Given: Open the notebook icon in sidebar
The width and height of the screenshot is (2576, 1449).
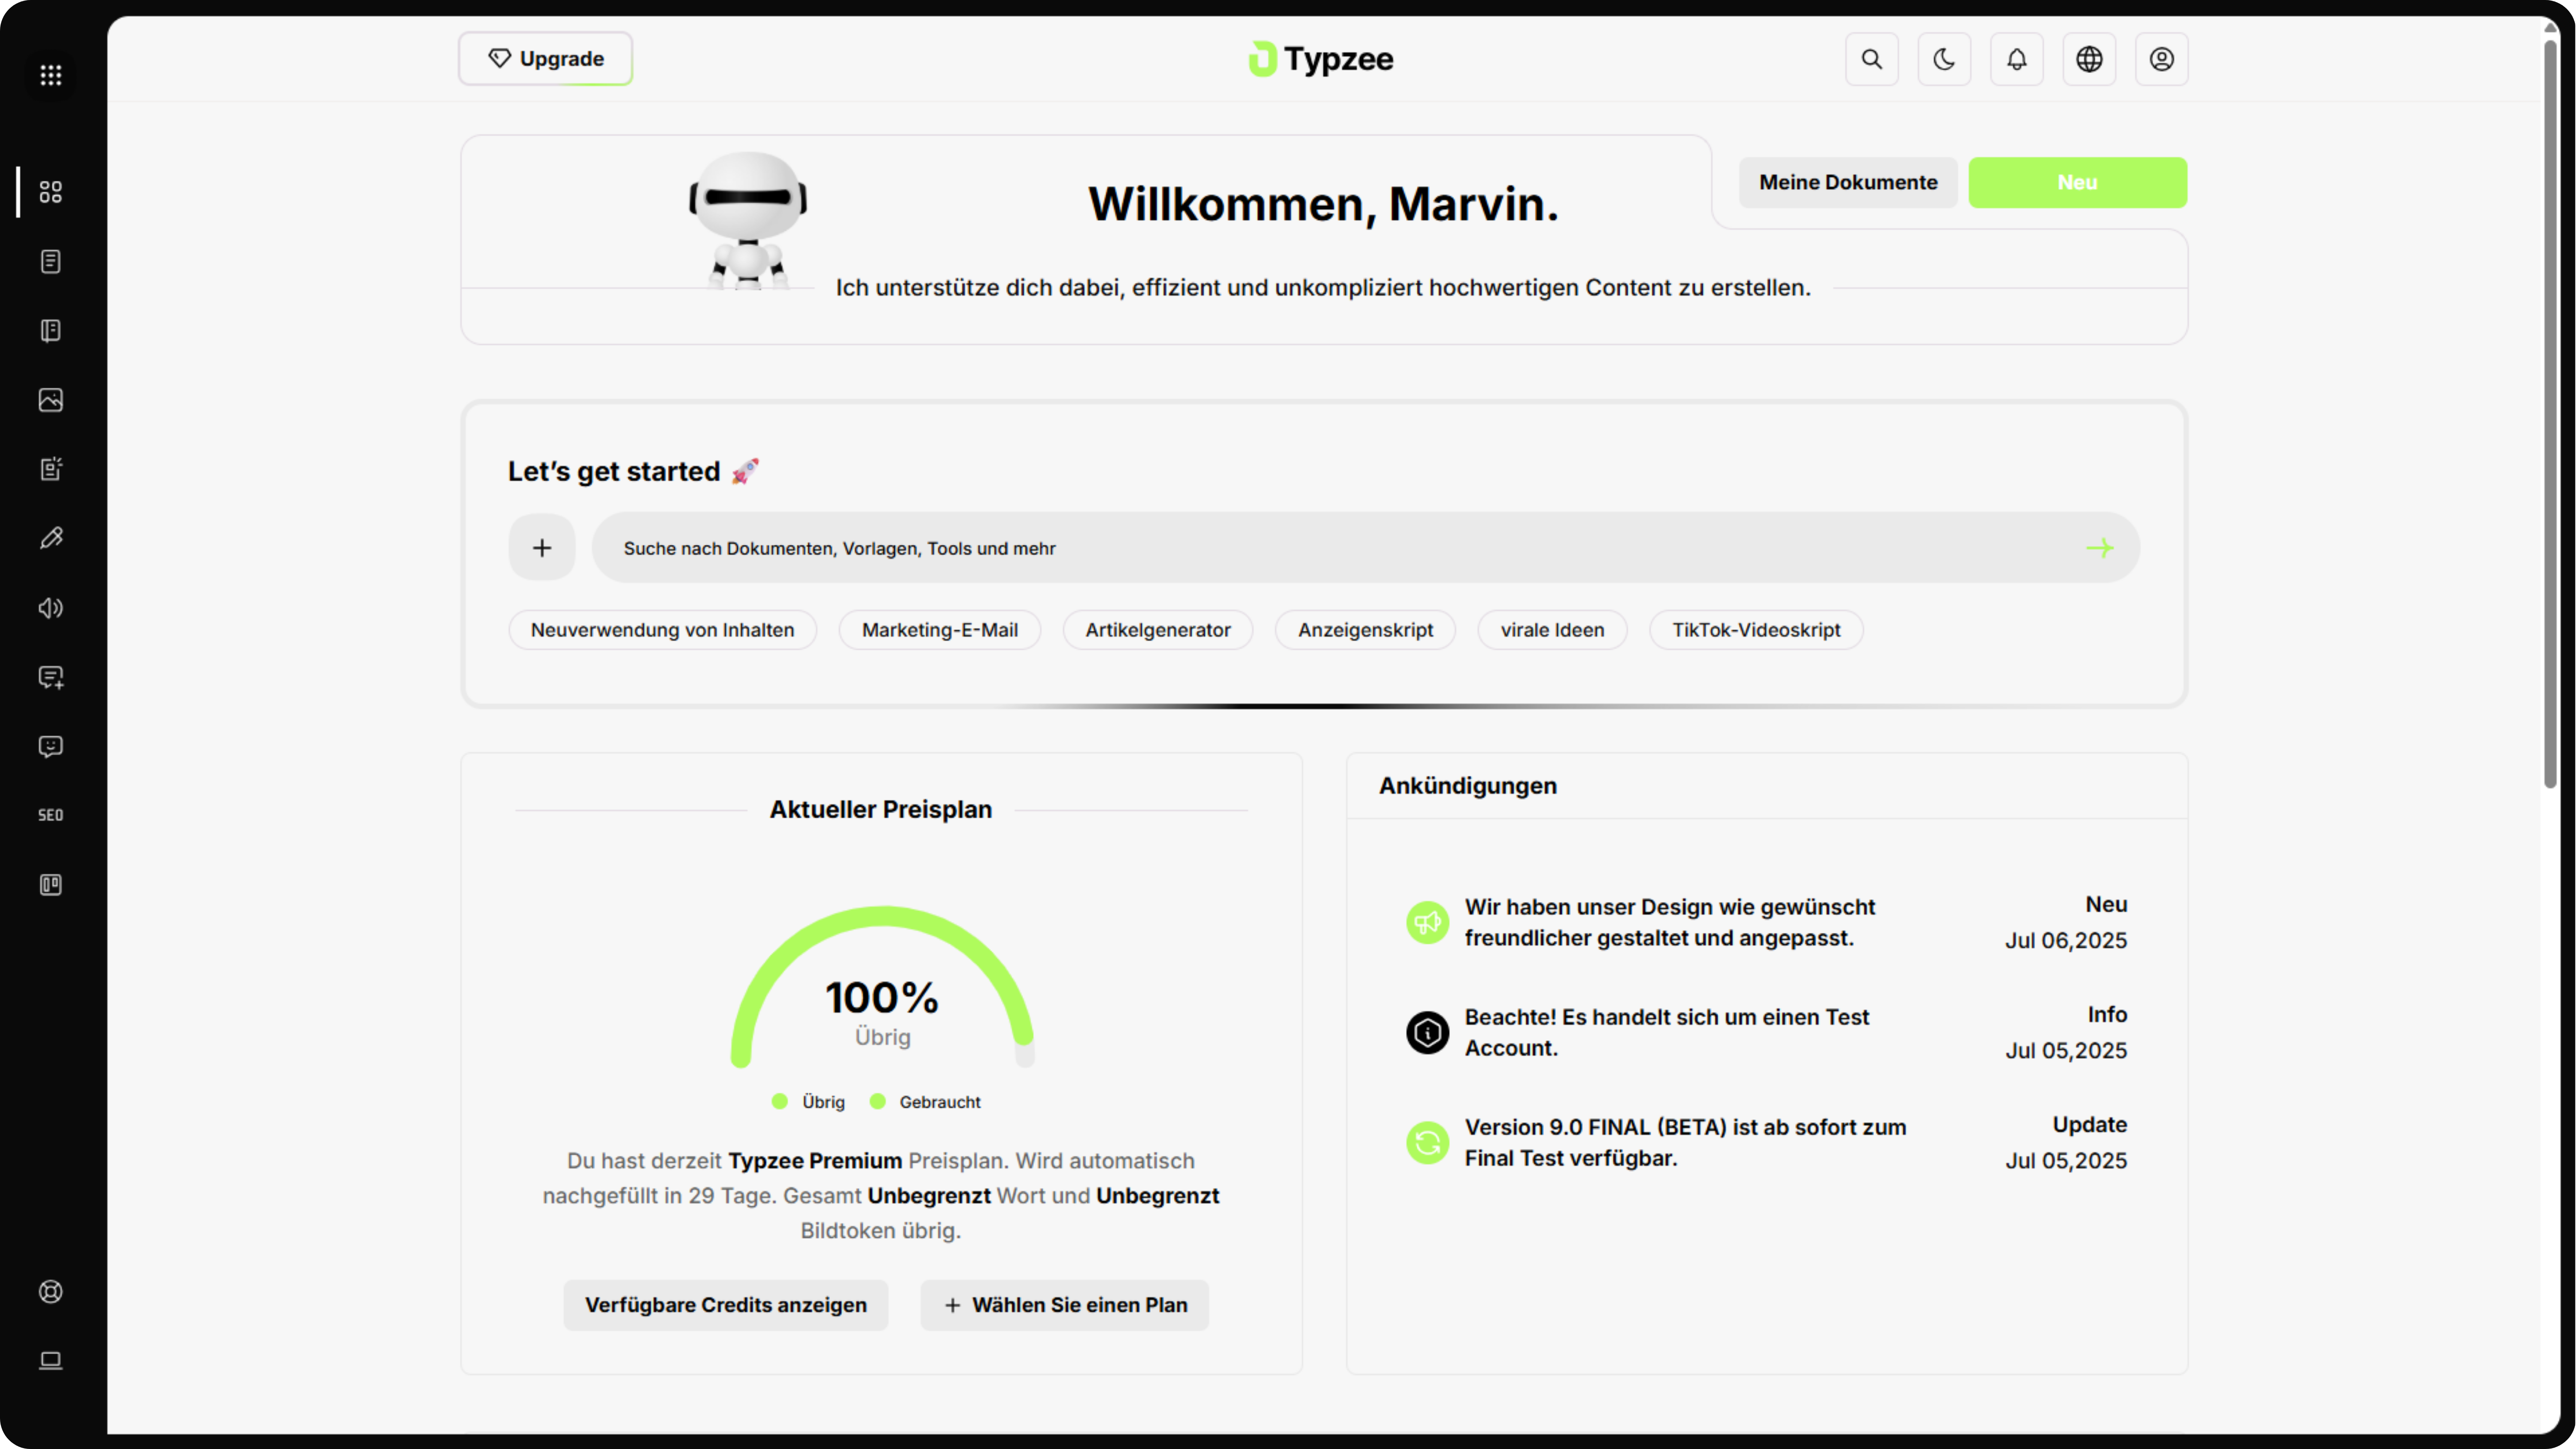Looking at the screenshot, I should point(51,331).
